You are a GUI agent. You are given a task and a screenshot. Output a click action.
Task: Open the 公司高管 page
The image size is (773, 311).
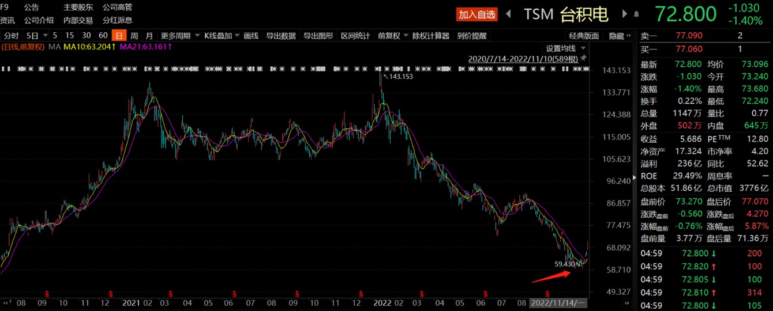tap(117, 7)
